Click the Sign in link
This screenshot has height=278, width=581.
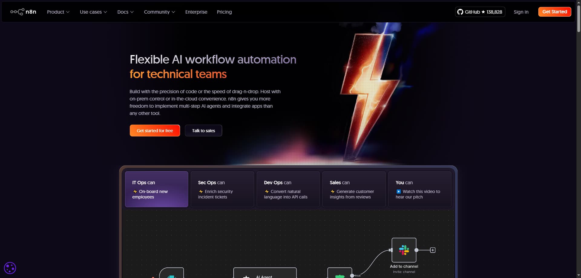pyautogui.click(x=521, y=12)
